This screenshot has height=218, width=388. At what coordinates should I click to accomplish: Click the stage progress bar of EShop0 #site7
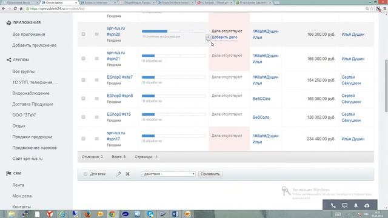point(174,77)
